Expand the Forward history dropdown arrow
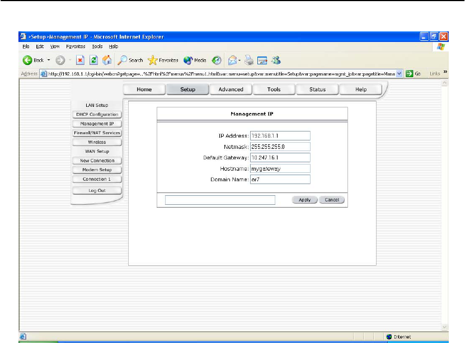The height and width of the screenshot is (343, 465). pyautogui.click(x=70, y=60)
